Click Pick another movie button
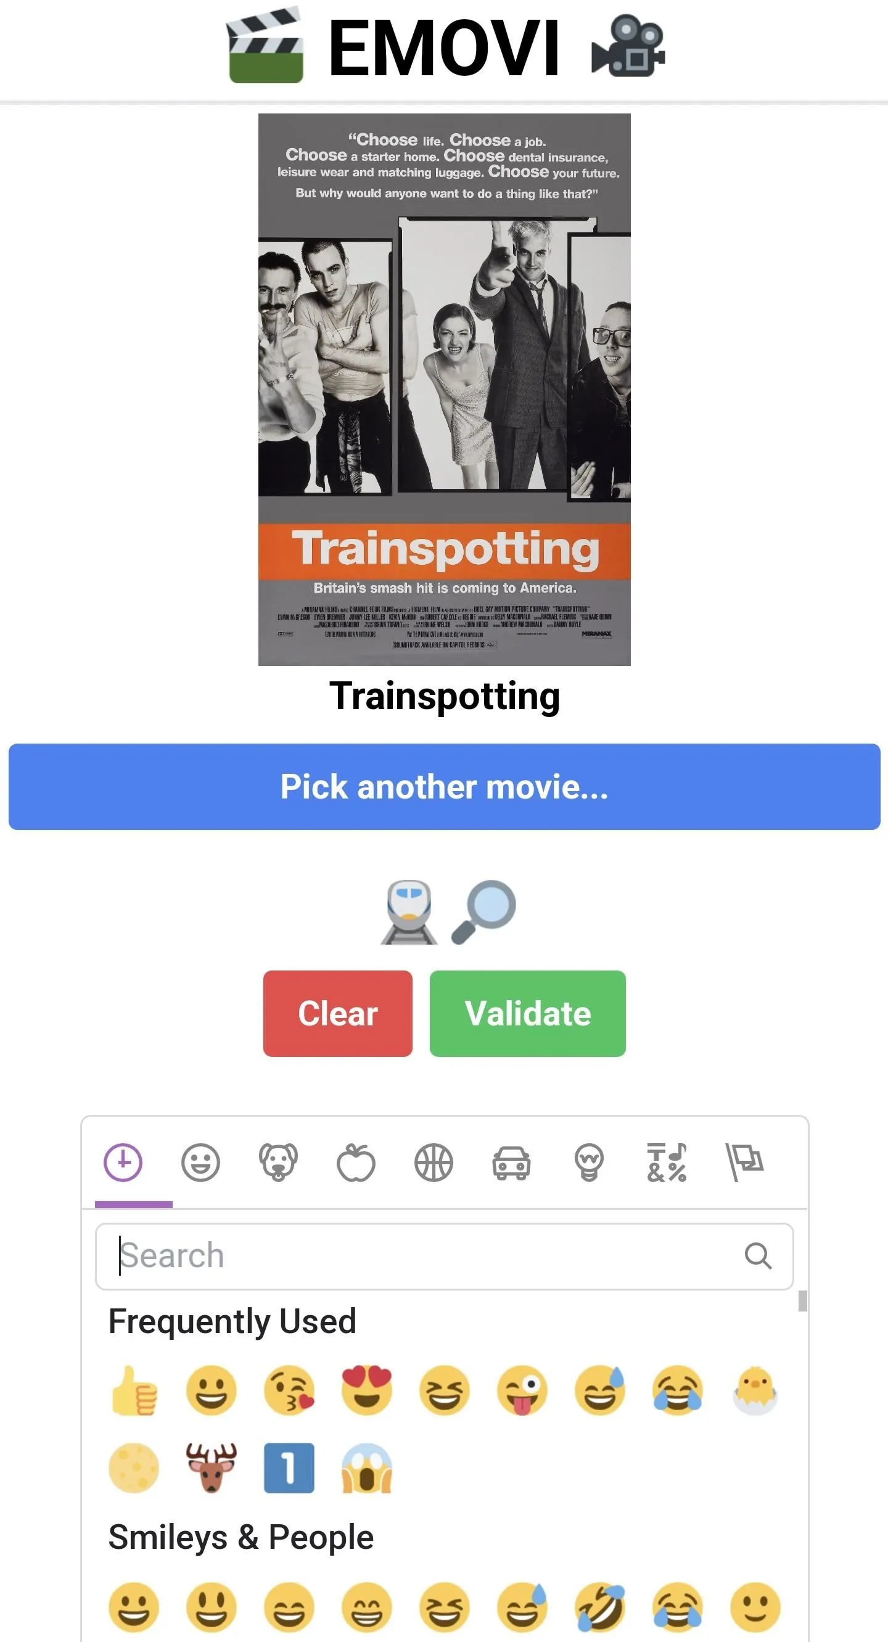Screen dimensions: 888x1642 coord(445,787)
